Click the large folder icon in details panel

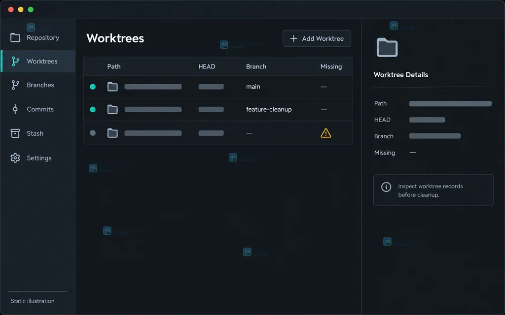click(387, 47)
